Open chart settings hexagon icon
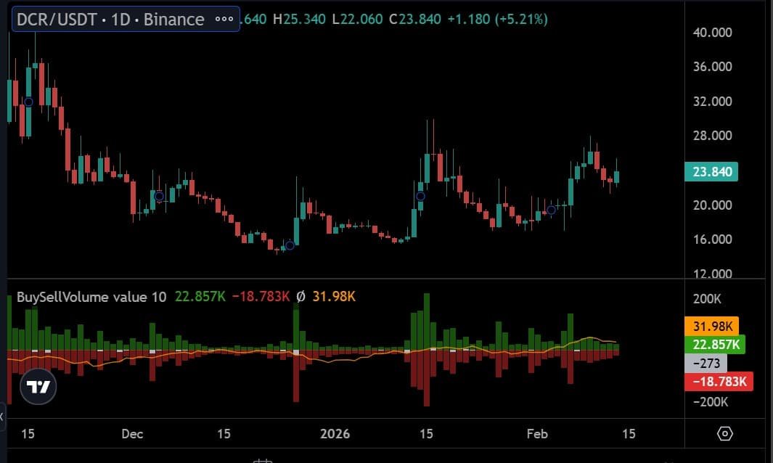This screenshot has height=463, width=773. coord(724,434)
